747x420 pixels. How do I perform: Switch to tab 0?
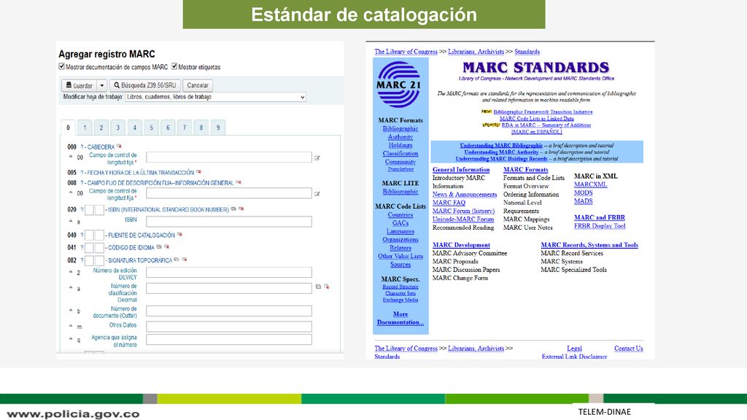click(68, 128)
